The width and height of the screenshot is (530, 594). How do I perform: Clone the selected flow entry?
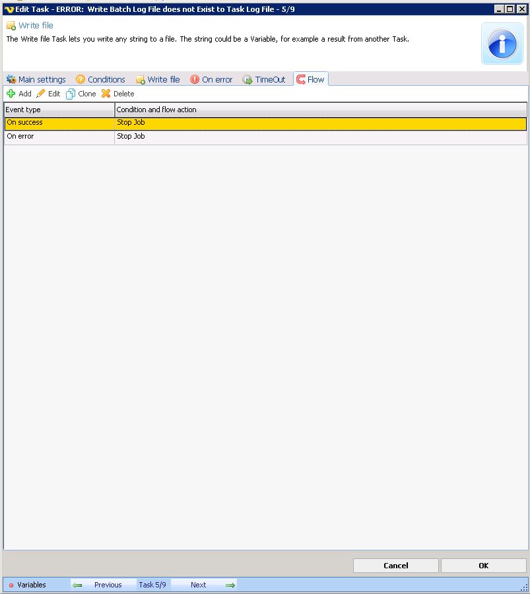point(81,94)
